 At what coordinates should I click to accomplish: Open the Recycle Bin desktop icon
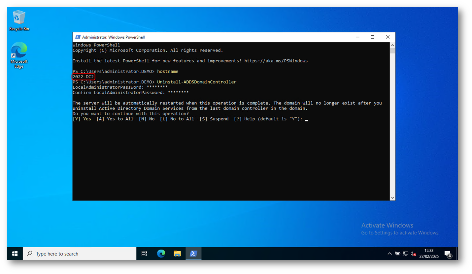click(19, 20)
